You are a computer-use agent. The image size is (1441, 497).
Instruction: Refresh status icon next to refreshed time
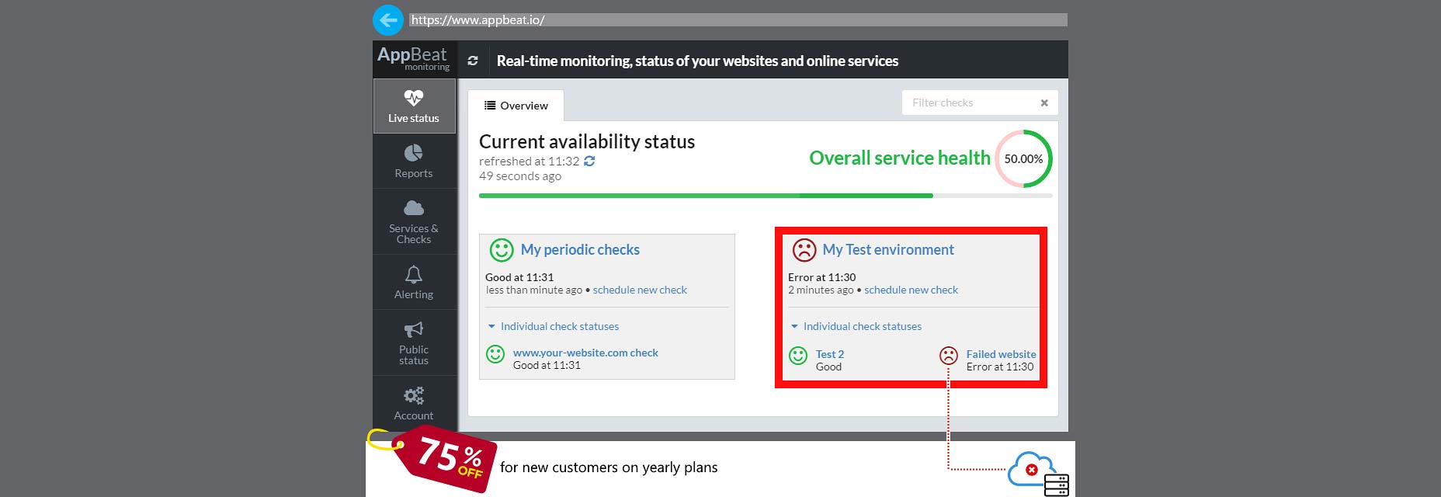(589, 162)
